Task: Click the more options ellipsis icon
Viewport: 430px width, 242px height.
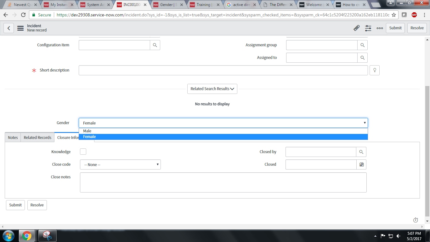Action: pyautogui.click(x=380, y=28)
